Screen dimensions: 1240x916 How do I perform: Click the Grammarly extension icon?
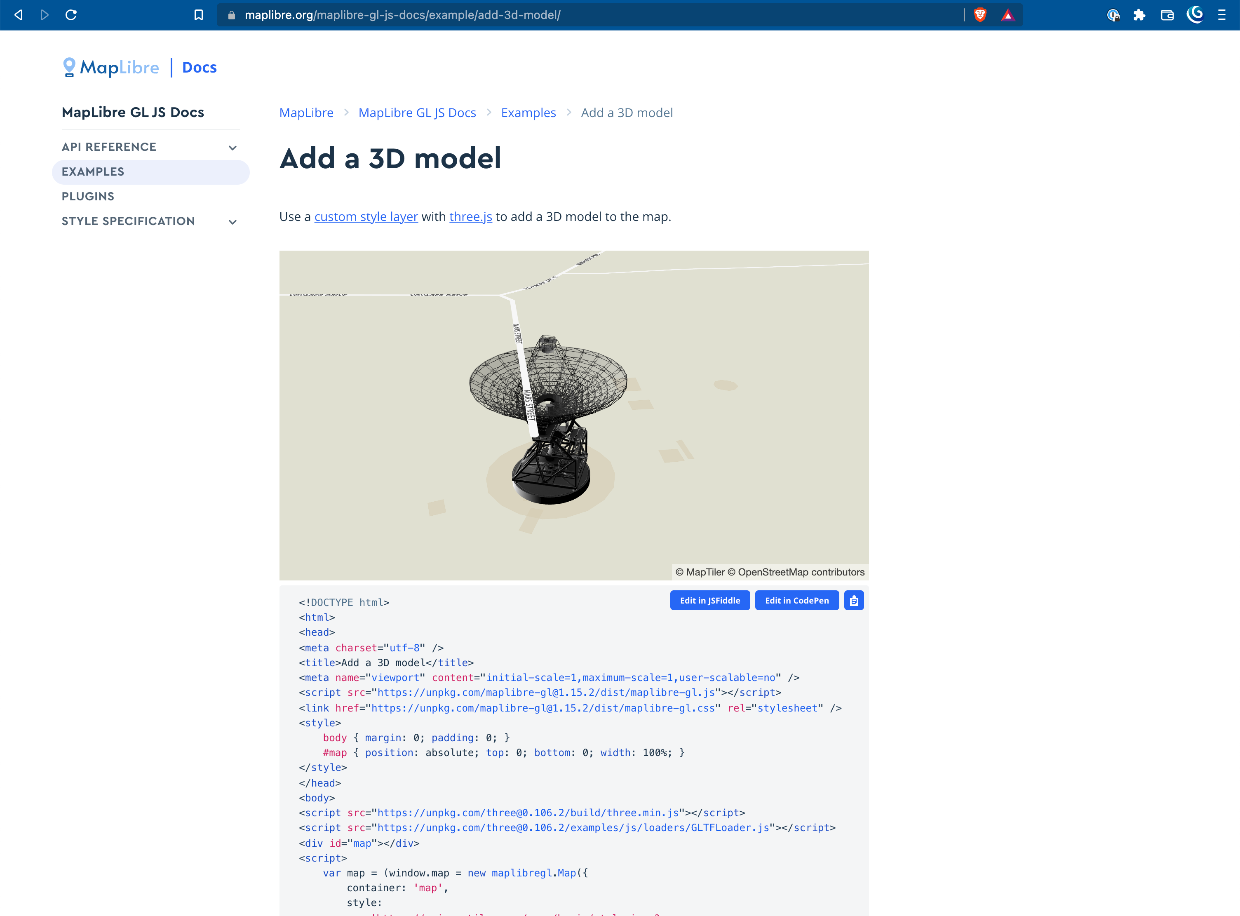point(1195,15)
